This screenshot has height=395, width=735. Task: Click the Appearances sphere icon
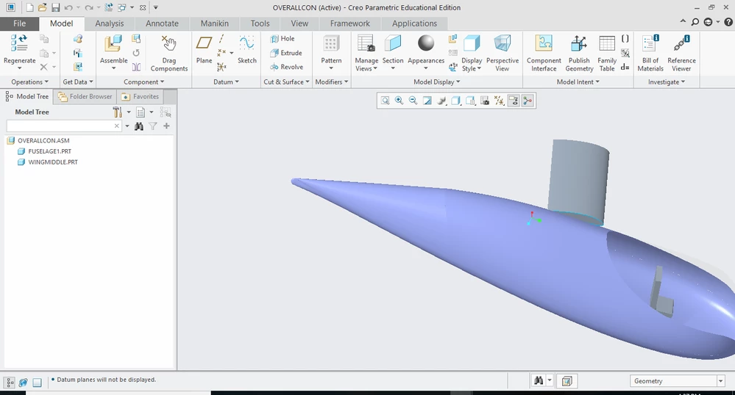pos(426,43)
